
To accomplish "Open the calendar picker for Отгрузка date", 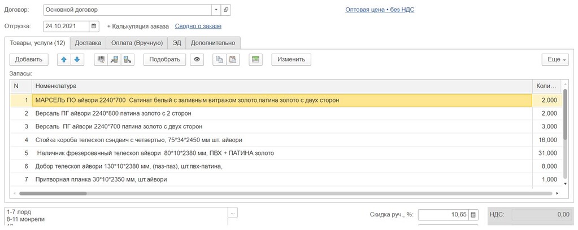I will tap(94, 26).
